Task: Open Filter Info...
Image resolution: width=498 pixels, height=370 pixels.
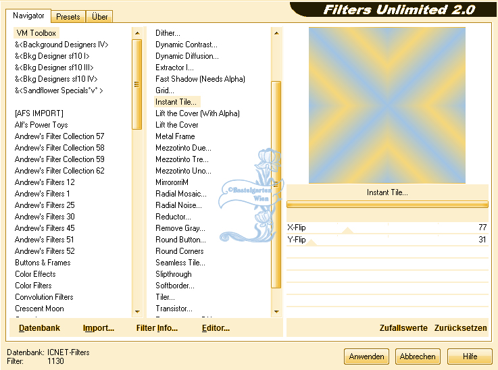Action: click(157, 327)
